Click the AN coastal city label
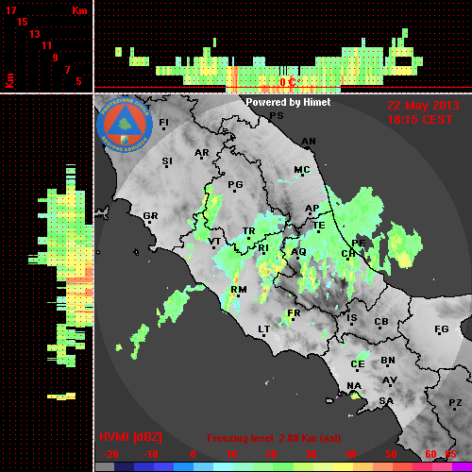This screenshot has width=472, height=472. click(309, 142)
